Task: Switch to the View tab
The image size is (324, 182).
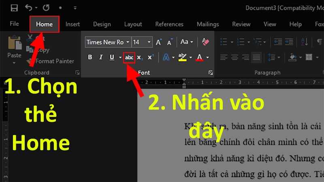Action: click(x=270, y=24)
